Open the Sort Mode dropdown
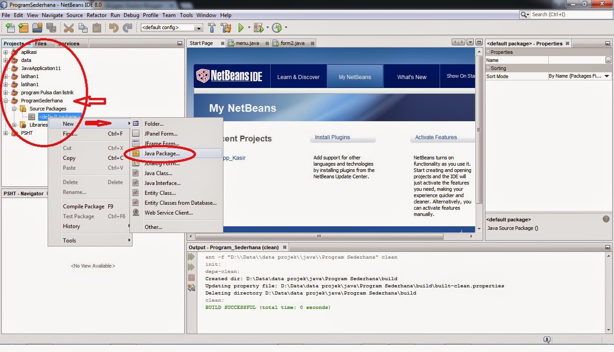The width and height of the screenshot is (614, 352). [607, 76]
